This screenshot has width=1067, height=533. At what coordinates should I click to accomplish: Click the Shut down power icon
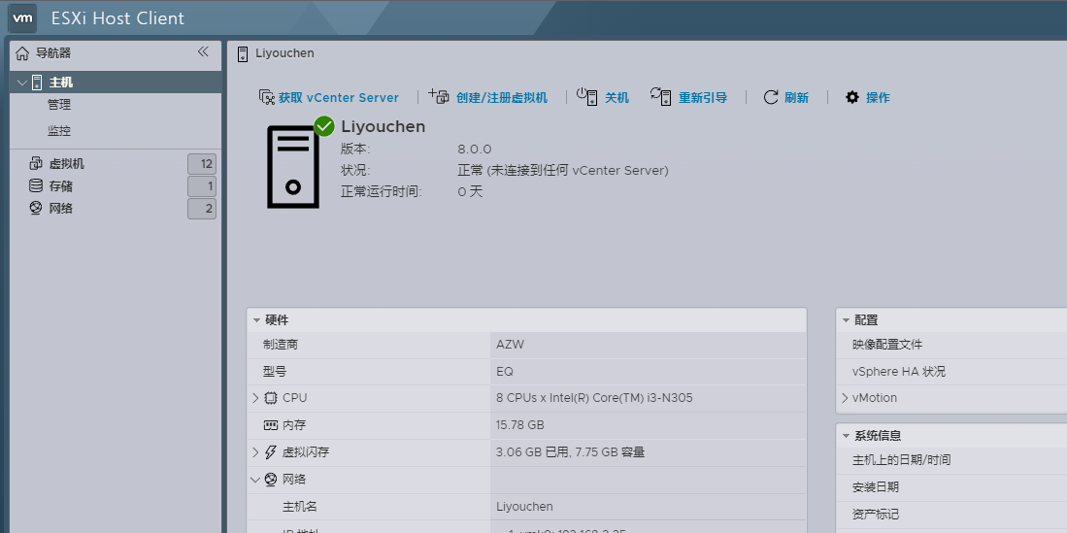click(x=586, y=97)
